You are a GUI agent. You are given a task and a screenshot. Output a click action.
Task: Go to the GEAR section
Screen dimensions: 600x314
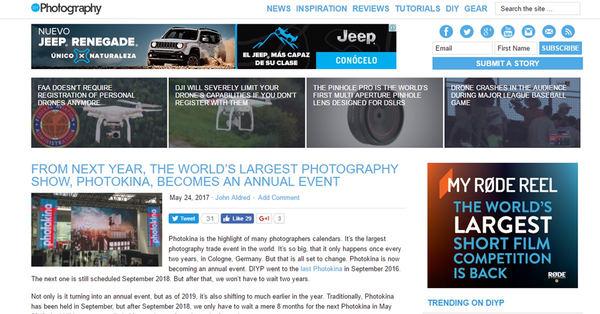pyautogui.click(x=475, y=8)
